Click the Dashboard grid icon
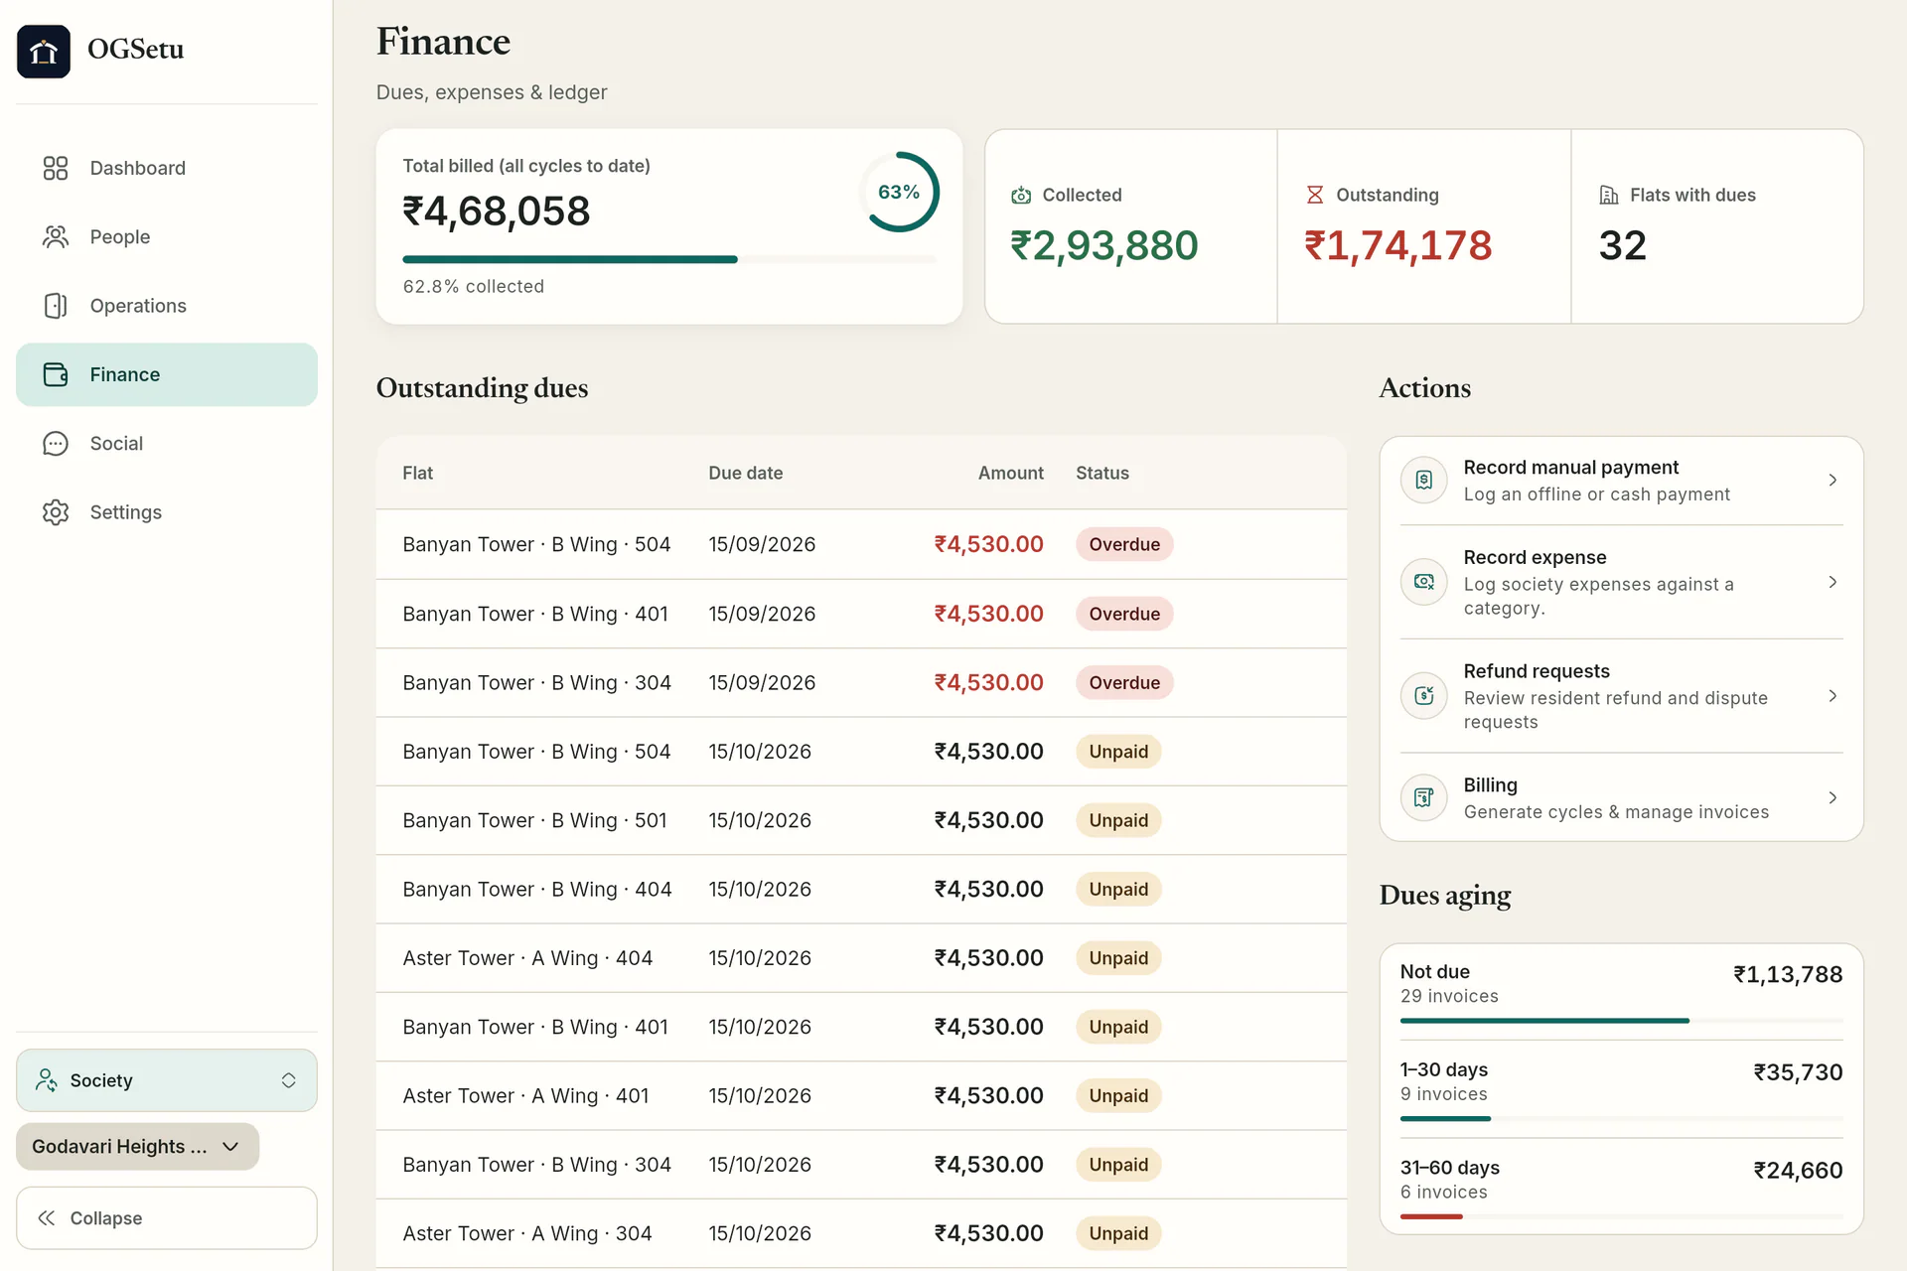 [x=56, y=168]
